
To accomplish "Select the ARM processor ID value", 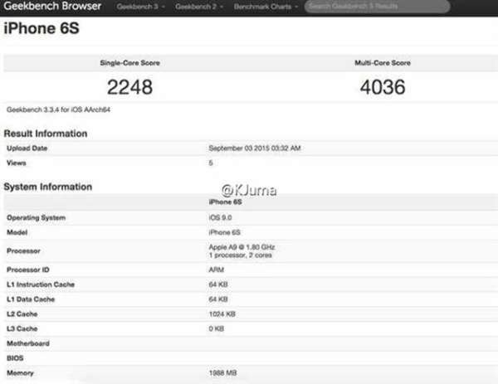I will 217,270.
